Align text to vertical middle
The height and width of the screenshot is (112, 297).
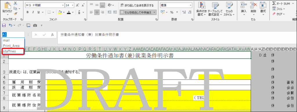click(97, 5)
